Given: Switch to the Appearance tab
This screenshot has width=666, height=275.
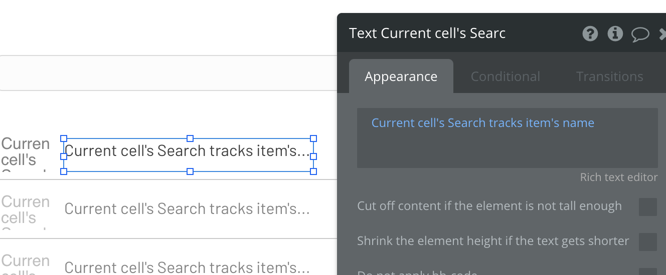Looking at the screenshot, I should coord(401,76).
